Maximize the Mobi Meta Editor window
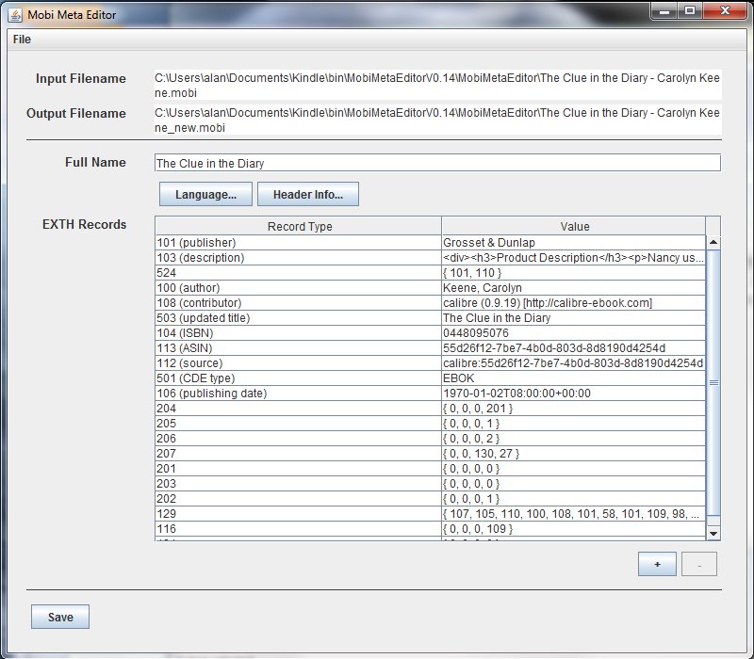The height and width of the screenshot is (659, 754). (690, 10)
